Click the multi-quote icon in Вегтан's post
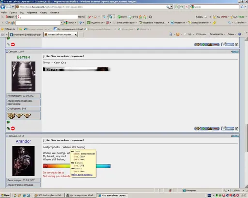This screenshot has width=248, height=198. tap(237, 129)
